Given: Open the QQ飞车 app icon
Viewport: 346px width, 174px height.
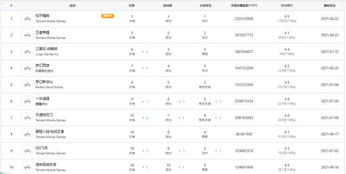Looking at the screenshot, I should (x=27, y=151).
